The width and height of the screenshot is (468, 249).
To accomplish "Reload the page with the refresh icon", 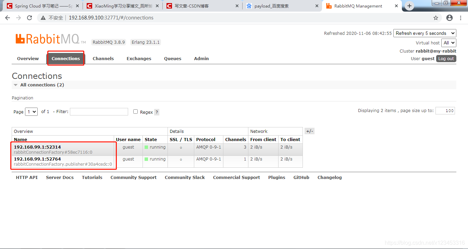I will pyautogui.click(x=29, y=18).
